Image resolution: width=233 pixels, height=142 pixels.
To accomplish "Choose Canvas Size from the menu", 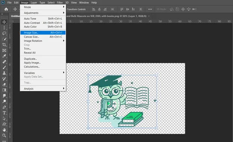I will (43, 37).
